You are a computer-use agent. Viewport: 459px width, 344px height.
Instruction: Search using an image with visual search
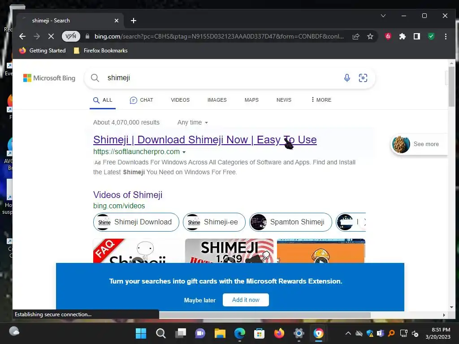pyautogui.click(x=363, y=78)
